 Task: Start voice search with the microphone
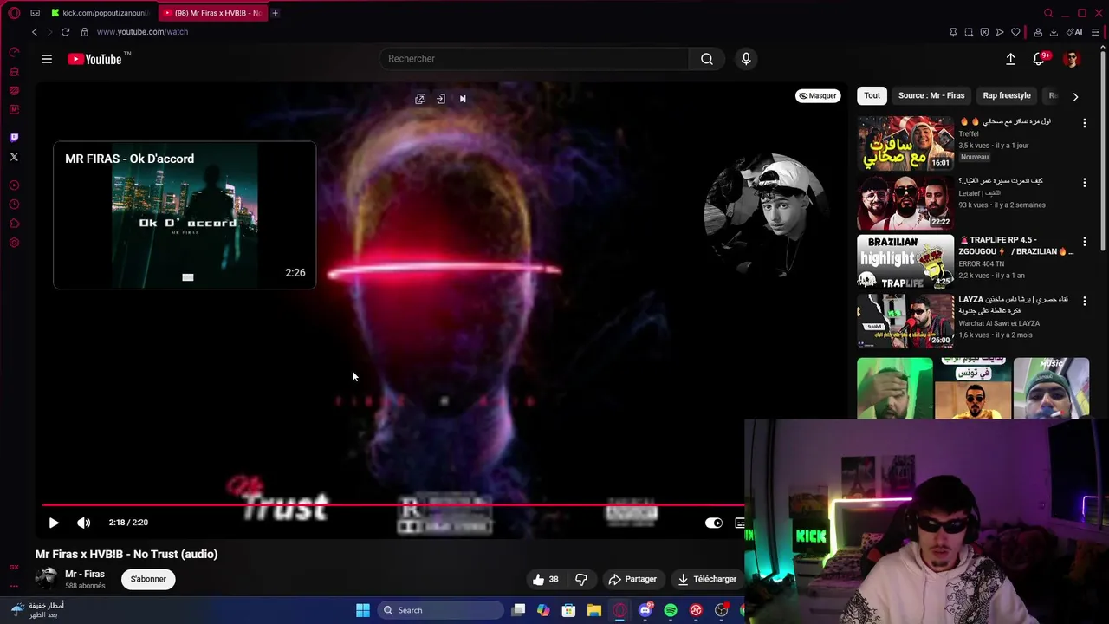(746, 59)
